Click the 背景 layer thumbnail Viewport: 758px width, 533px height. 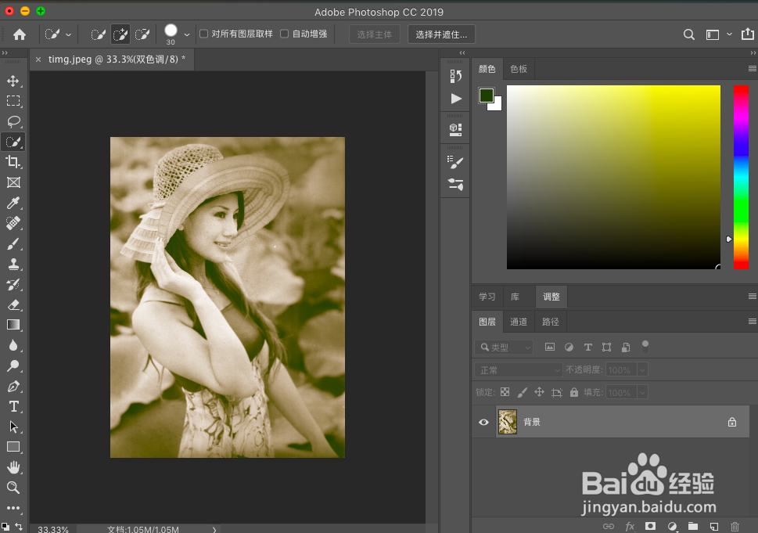click(508, 422)
